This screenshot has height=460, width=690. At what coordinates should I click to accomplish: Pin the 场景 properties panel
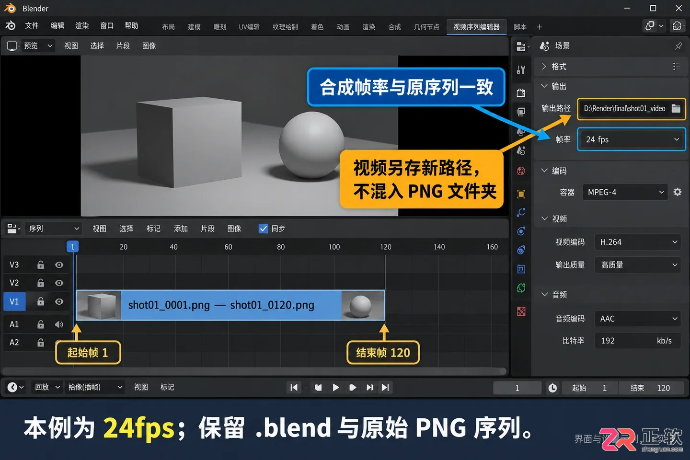[678, 46]
